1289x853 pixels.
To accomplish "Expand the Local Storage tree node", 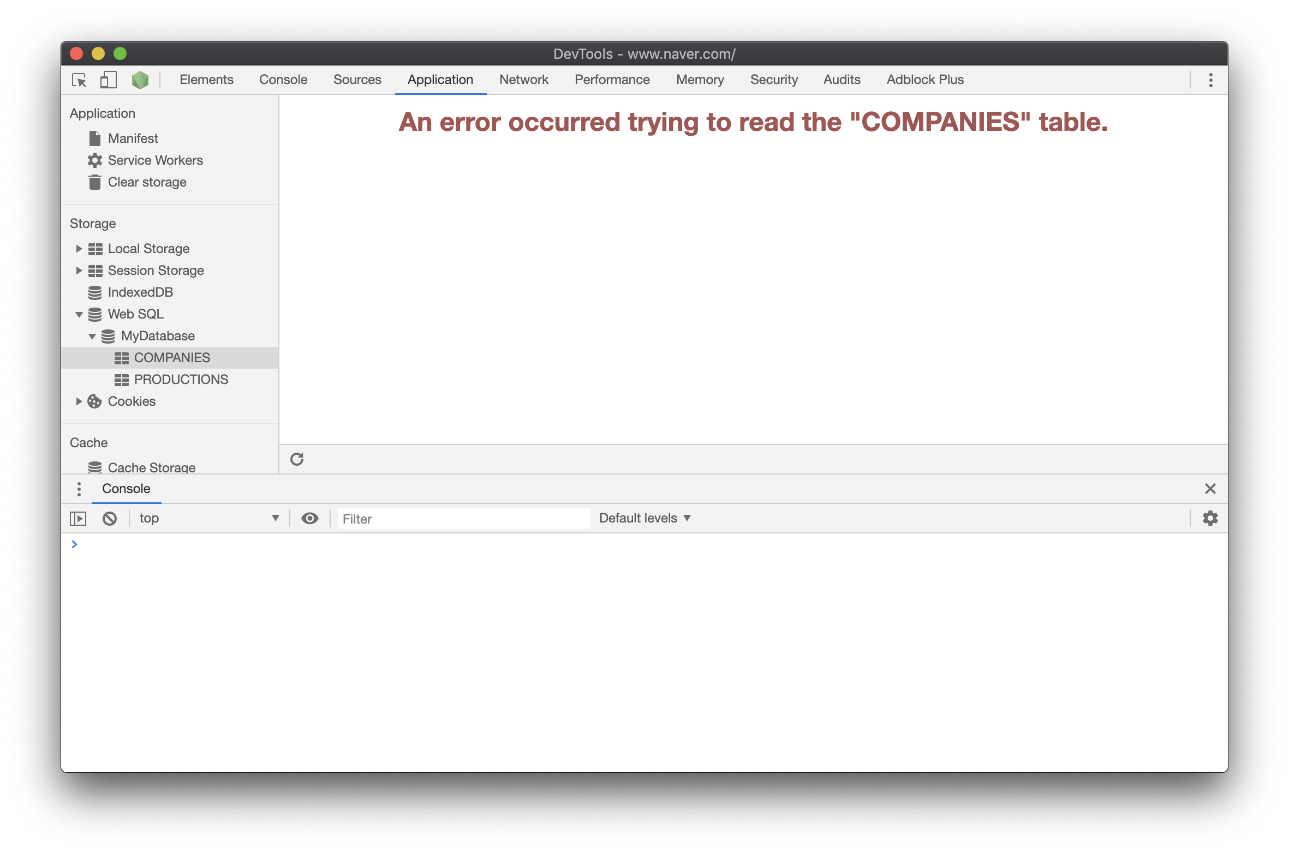I will 79,249.
